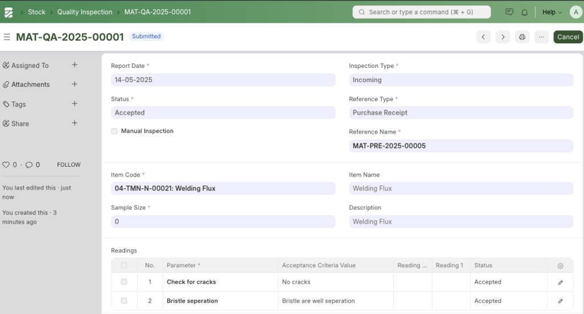Click Accepted status in row 2

point(509,300)
